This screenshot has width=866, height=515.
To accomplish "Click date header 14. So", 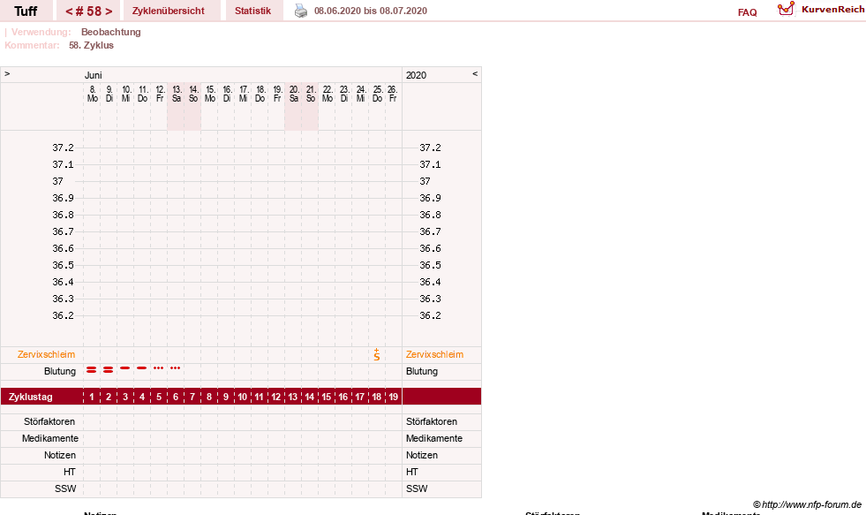I will click(193, 94).
